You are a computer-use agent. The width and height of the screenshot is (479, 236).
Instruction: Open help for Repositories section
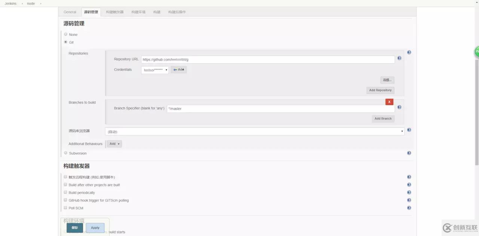click(x=409, y=52)
